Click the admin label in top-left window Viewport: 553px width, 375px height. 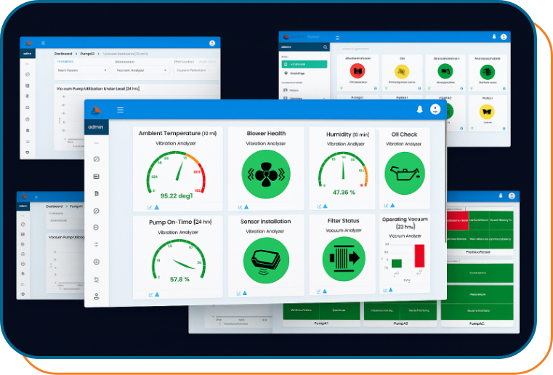point(27,54)
